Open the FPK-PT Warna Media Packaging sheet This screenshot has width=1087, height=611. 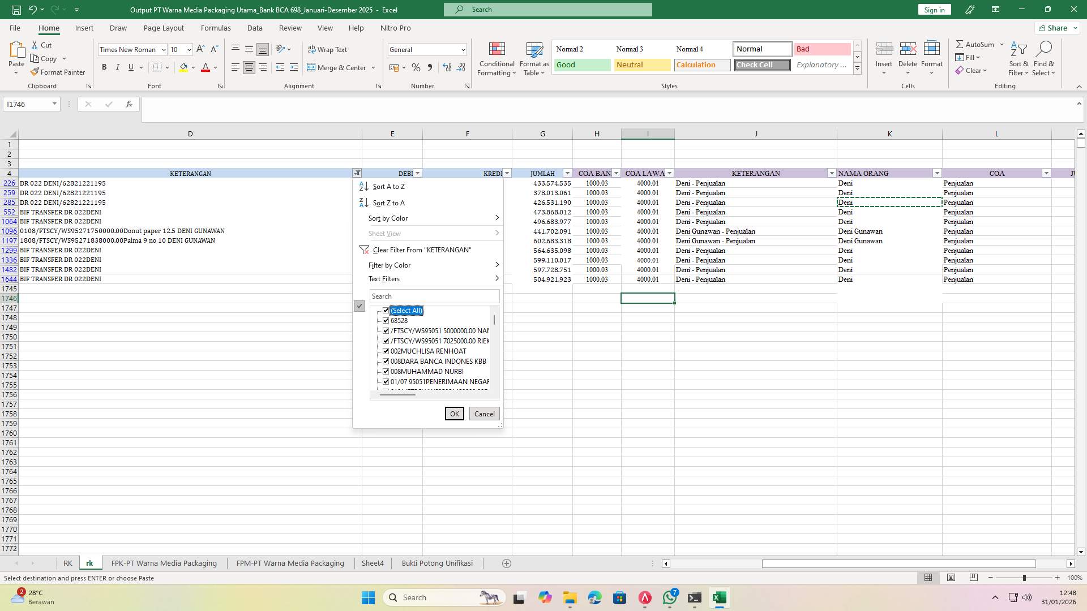pos(164,563)
